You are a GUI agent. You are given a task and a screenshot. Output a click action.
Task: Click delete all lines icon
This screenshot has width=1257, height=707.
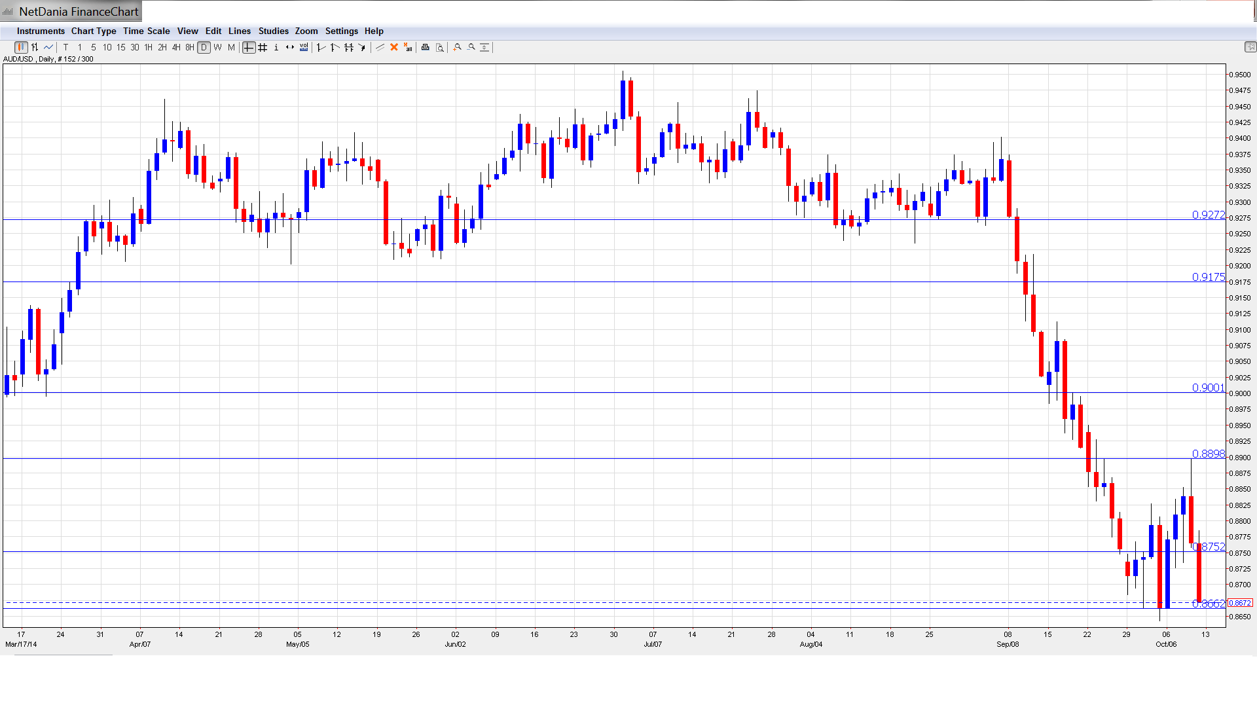408,47
